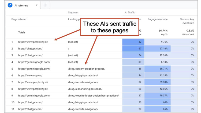The height and width of the screenshot is (113, 201).
Task: Click the 12.96% engagement rate cell
Action: coord(157,55)
